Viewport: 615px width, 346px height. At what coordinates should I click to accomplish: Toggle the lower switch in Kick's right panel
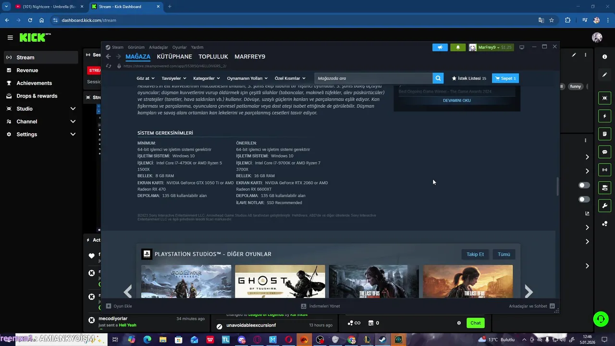tap(584, 199)
